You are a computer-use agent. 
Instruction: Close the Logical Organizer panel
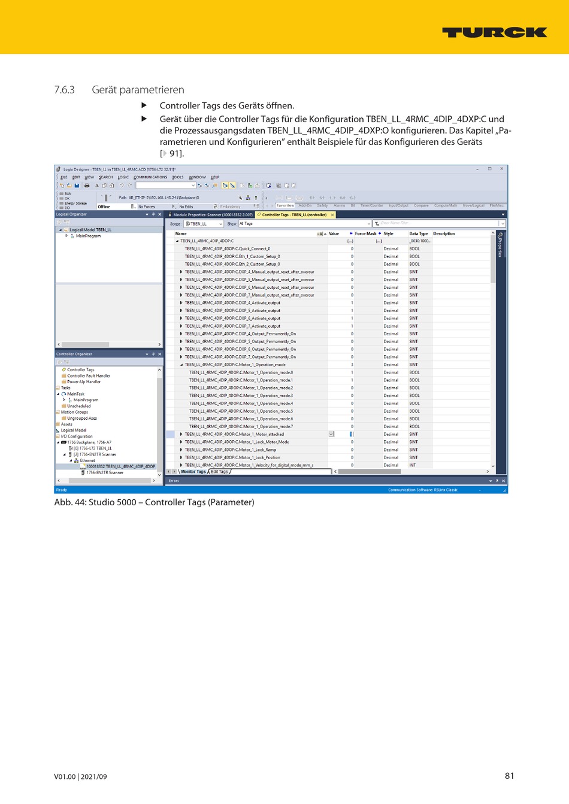click(159, 214)
